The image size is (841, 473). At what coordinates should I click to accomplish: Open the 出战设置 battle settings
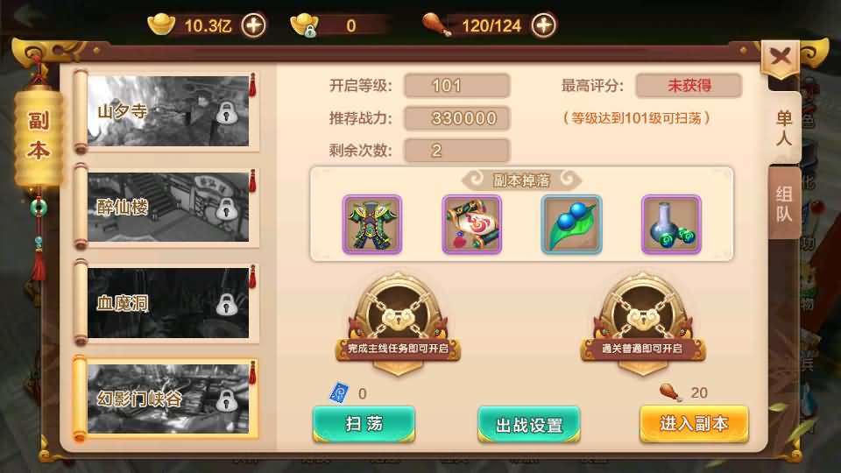coord(529,424)
